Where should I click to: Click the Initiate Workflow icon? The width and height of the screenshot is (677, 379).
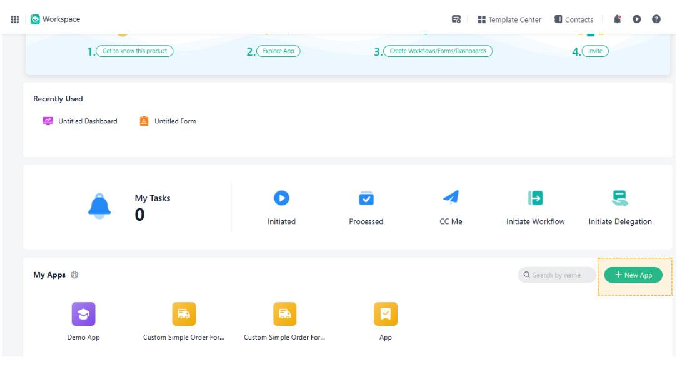click(x=535, y=198)
